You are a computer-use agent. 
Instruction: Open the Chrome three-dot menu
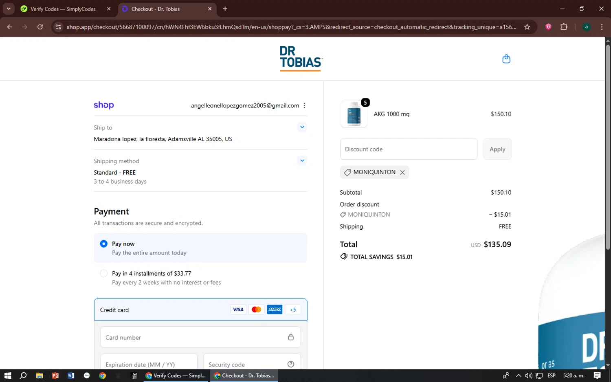point(602,27)
